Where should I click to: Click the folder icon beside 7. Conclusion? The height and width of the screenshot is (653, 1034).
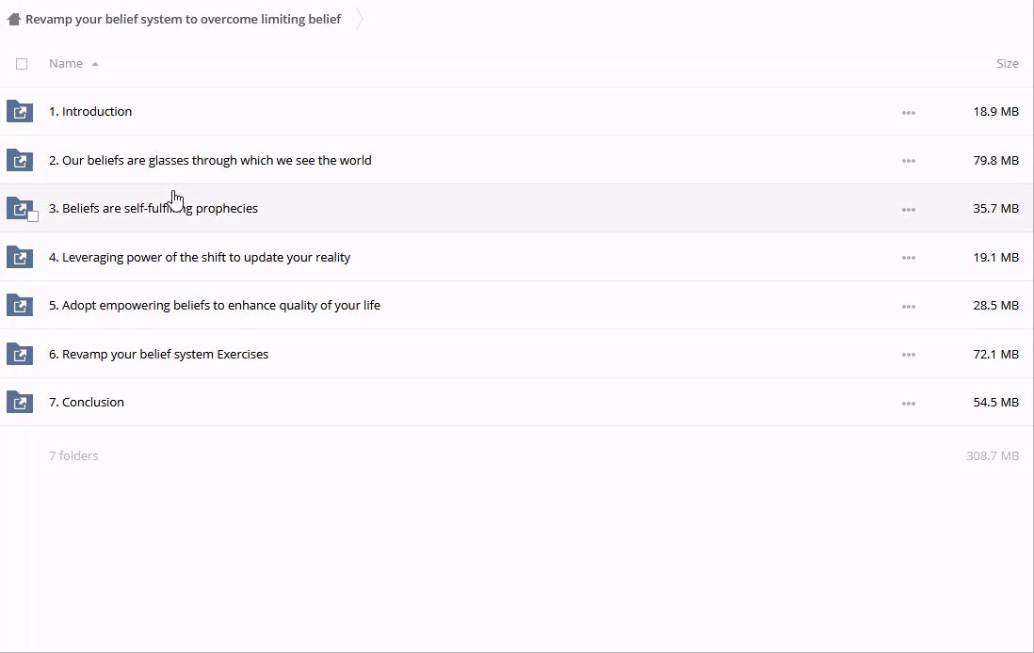click(x=20, y=403)
